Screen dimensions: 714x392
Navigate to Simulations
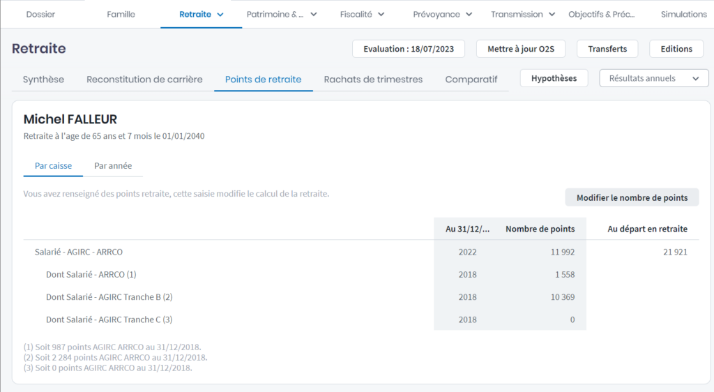tap(683, 14)
